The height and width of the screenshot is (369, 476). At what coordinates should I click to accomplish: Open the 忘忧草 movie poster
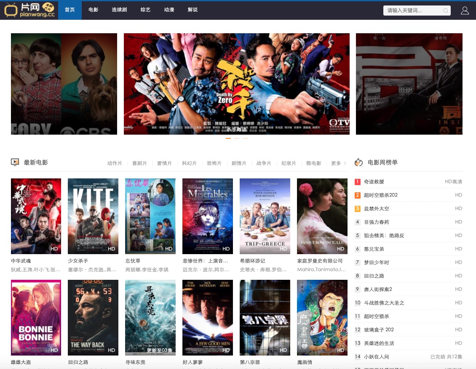coord(150,216)
